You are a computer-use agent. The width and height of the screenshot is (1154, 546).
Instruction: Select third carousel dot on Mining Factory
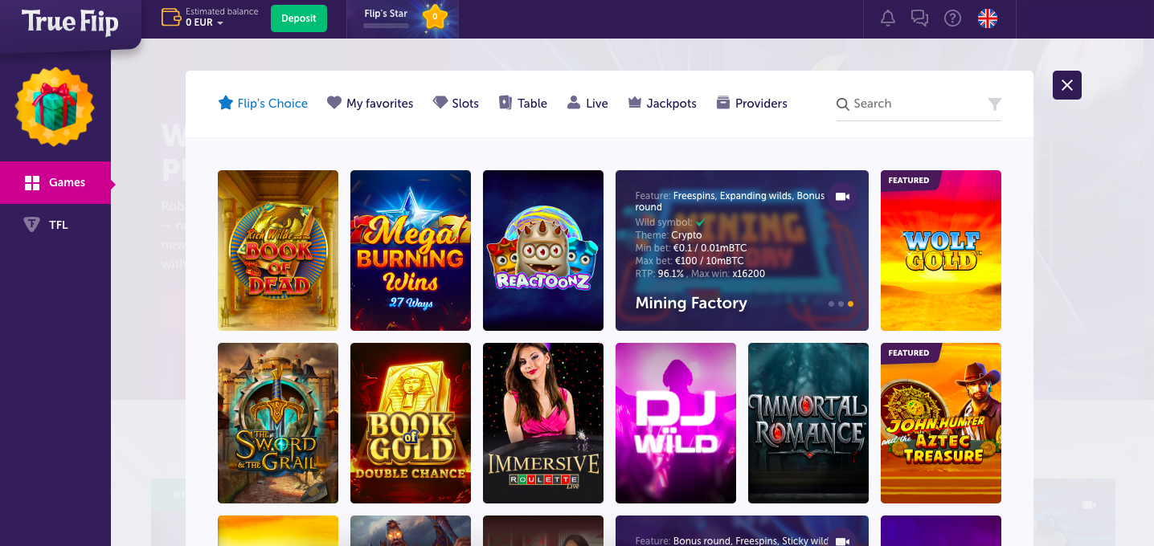[851, 304]
